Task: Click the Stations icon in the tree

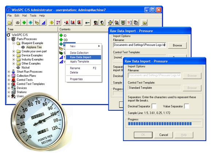Action: coord(14,92)
